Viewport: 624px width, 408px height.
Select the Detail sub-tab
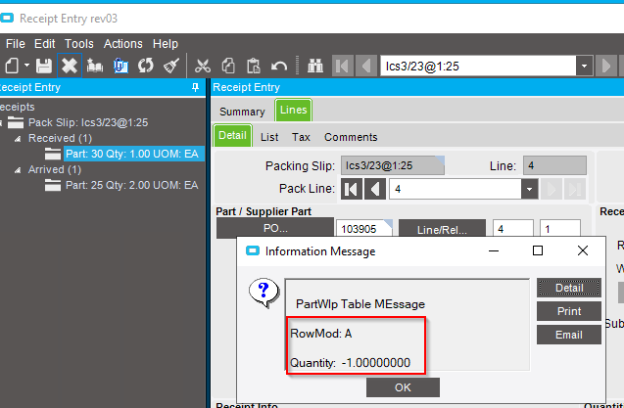(232, 136)
